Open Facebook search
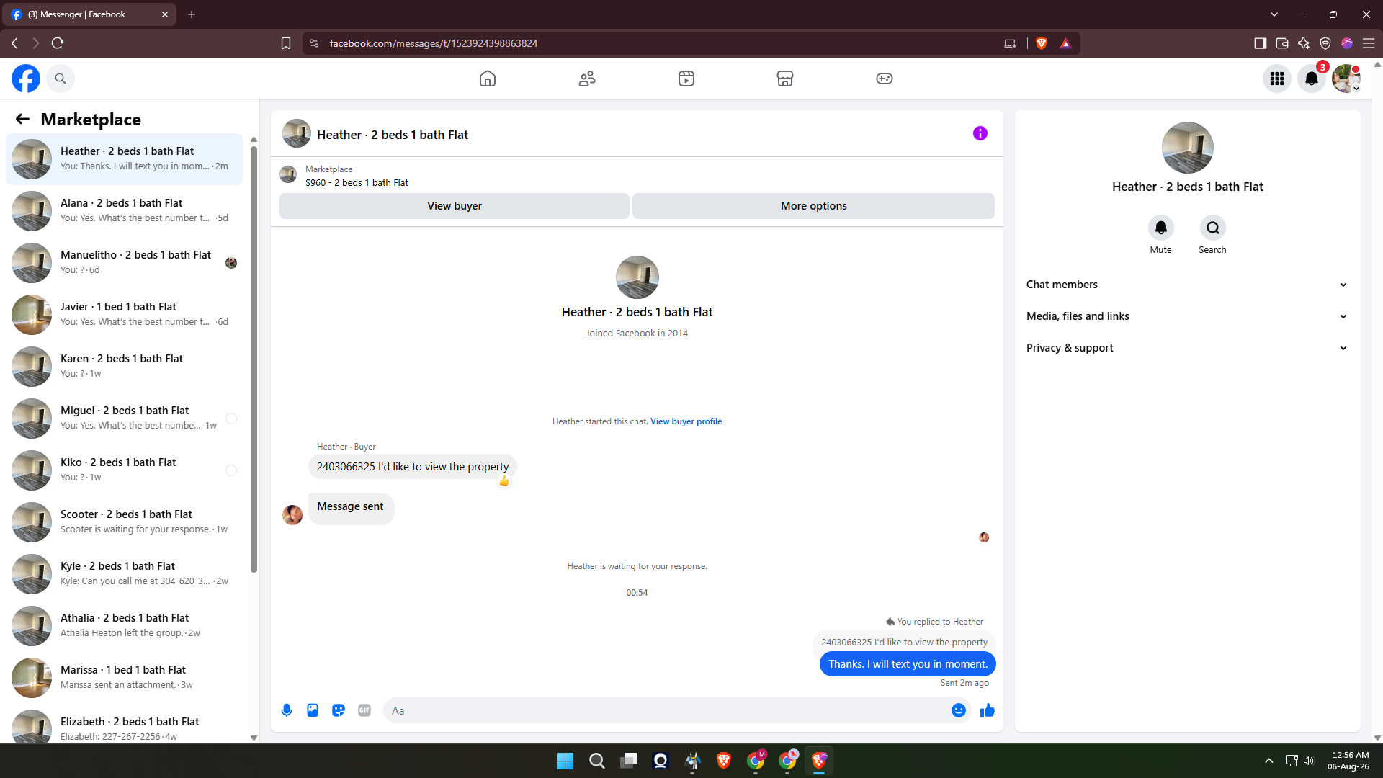 pos(61,79)
